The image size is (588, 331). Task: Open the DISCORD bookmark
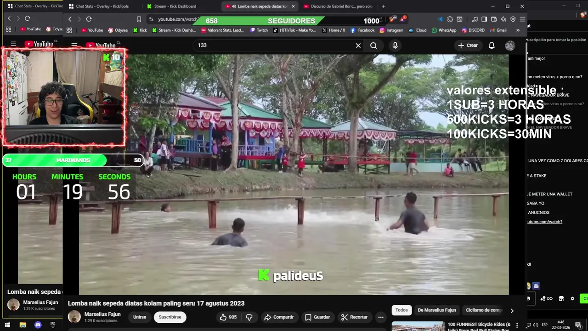[473, 30]
